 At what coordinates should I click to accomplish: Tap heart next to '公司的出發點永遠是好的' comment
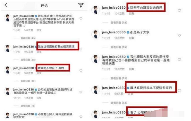[x=81, y=92]
